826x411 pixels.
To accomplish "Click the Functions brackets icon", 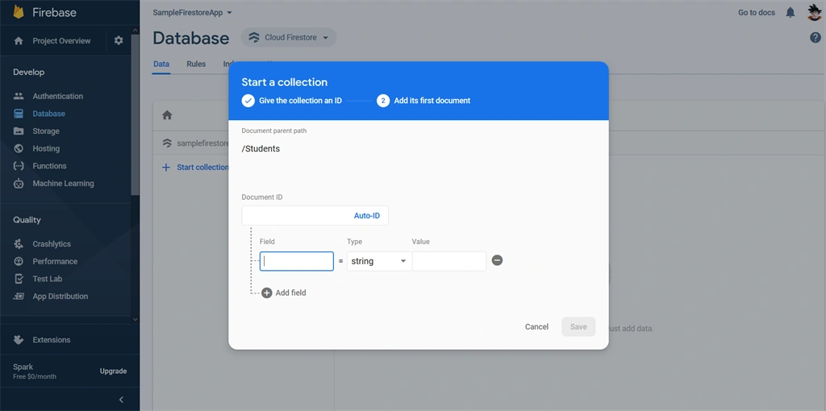I will [19, 166].
